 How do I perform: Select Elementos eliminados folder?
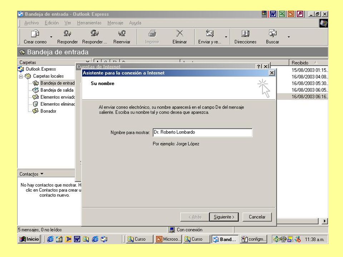54,104
